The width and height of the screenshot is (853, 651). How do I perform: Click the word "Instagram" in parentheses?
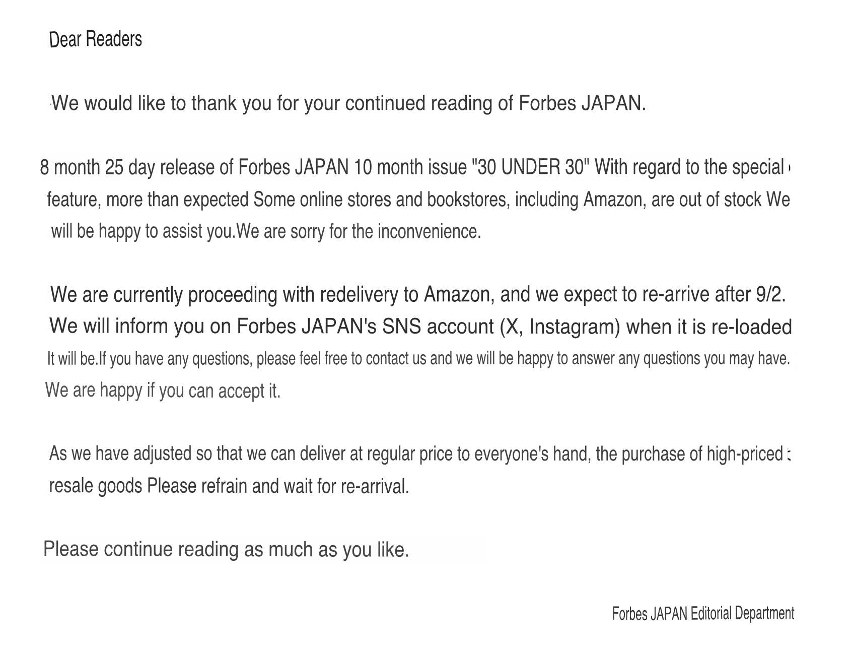(574, 327)
